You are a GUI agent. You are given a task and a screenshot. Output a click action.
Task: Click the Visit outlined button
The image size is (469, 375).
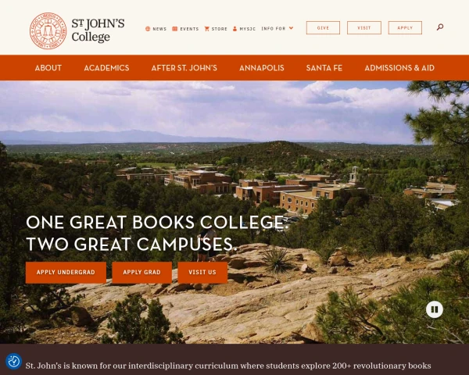point(364,28)
